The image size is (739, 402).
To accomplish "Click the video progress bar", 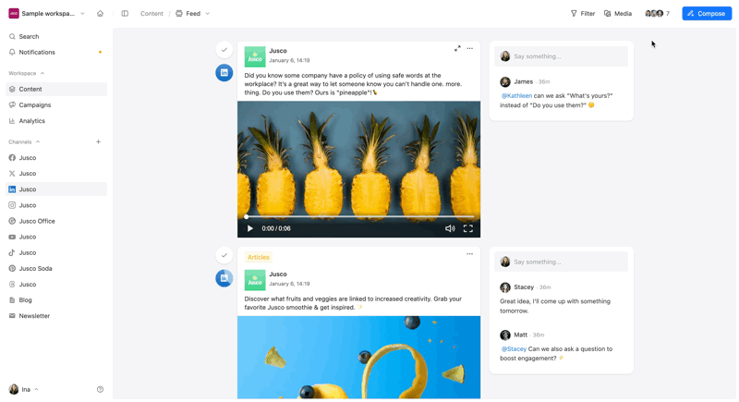I will coord(358,217).
